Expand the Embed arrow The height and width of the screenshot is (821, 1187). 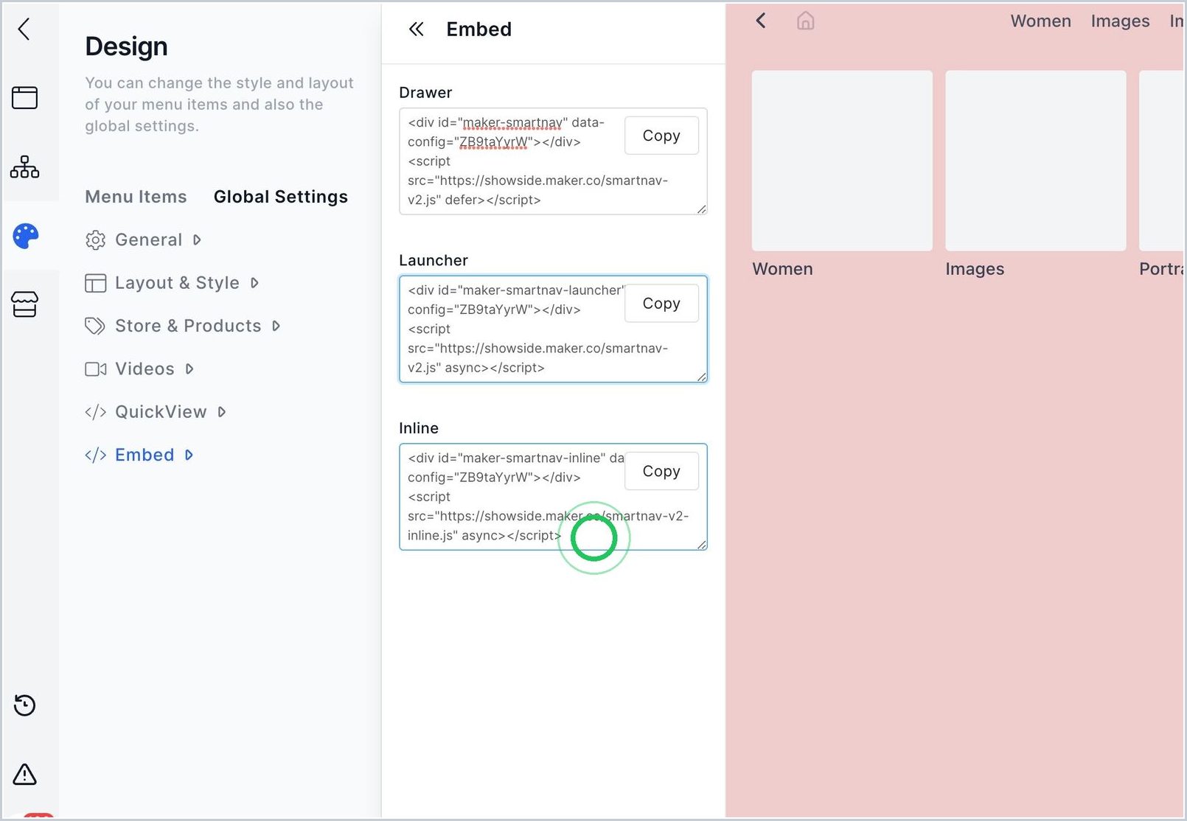click(x=189, y=455)
